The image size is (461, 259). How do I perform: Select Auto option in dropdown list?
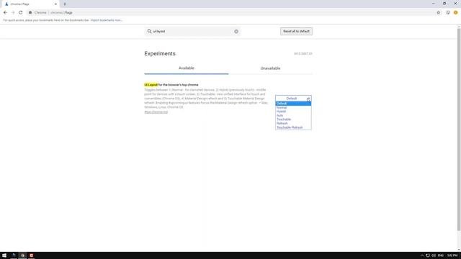point(293,116)
